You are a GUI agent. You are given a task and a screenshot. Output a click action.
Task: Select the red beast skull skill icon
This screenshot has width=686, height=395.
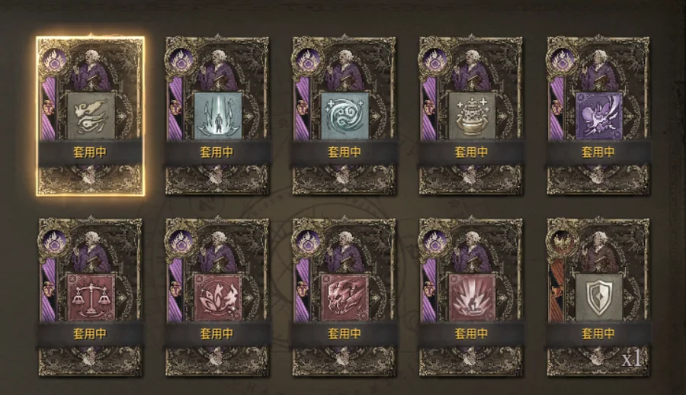pyautogui.click(x=345, y=298)
